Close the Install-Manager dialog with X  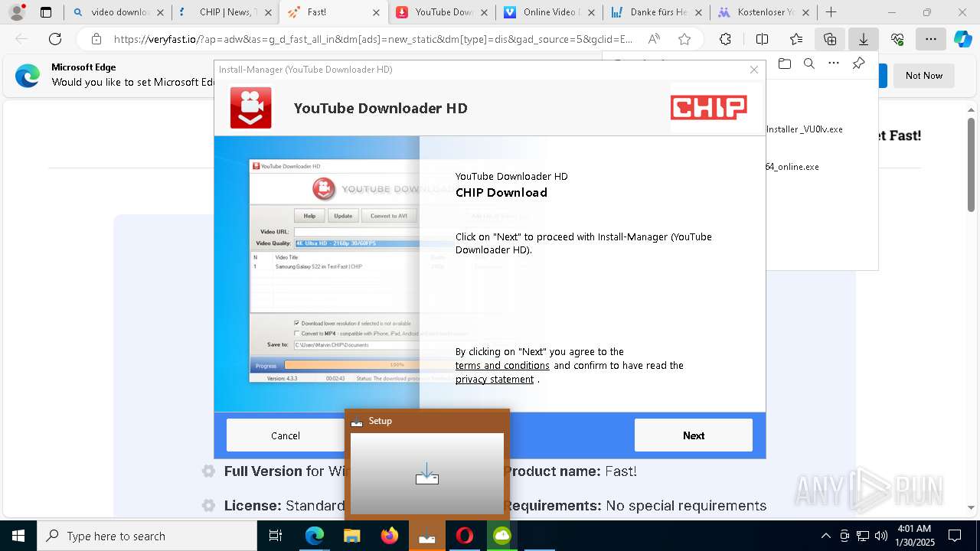[754, 70]
